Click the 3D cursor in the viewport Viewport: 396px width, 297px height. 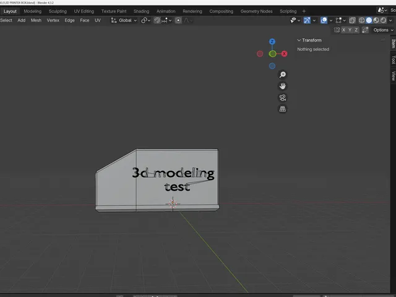point(173,204)
